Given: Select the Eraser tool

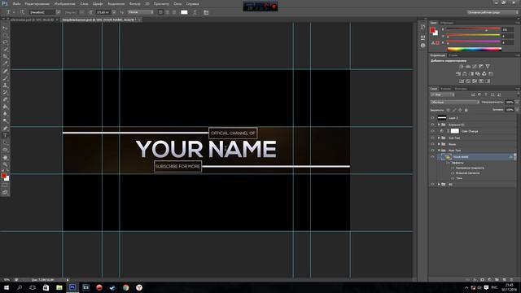Looking at the screenshot, I should tap(5, 99).
